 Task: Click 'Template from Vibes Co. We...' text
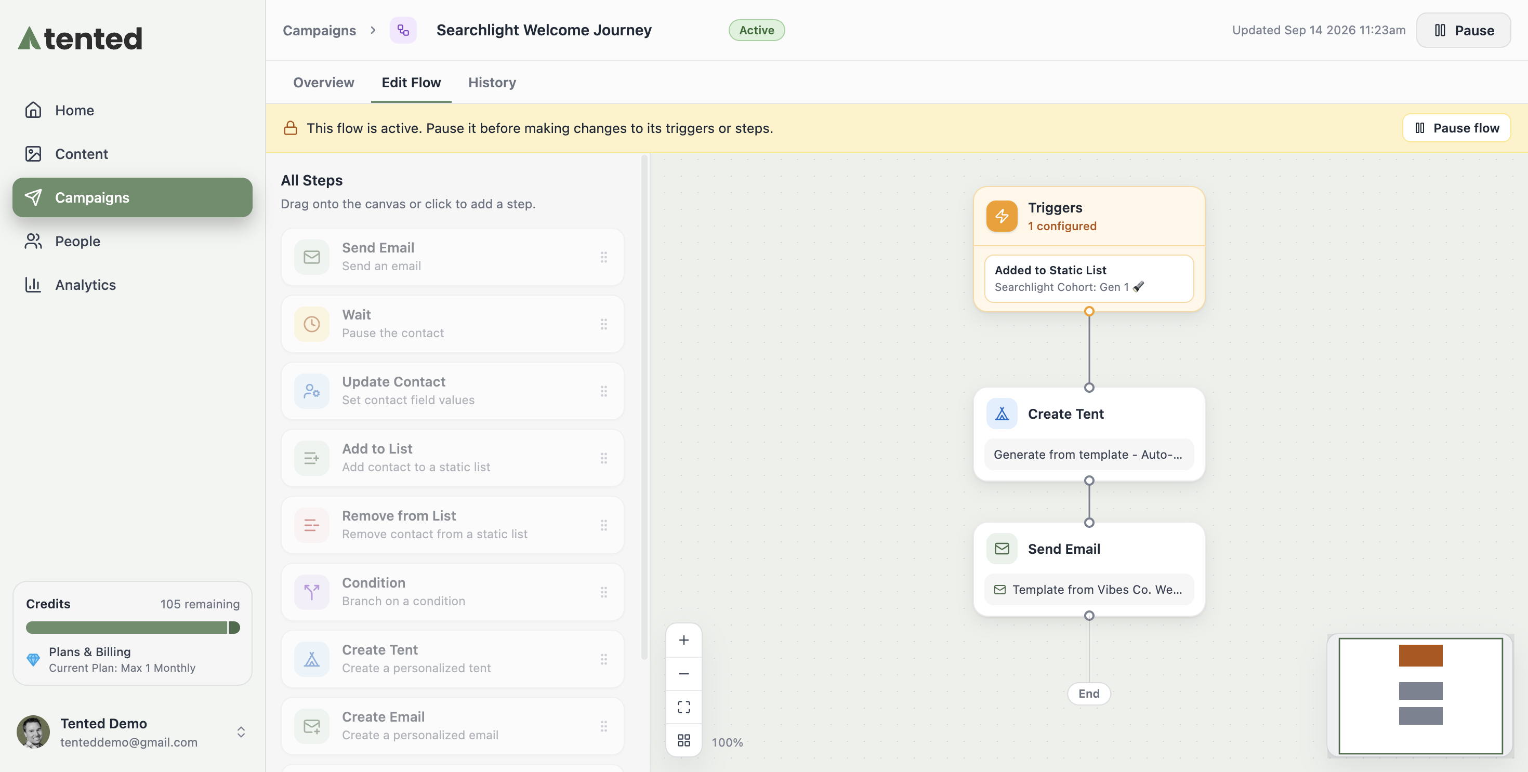coord(1097,589)
